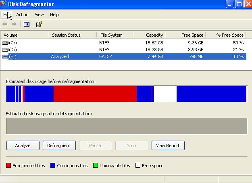Open the View menu
Image resolution: width=252 pixels, height=183 pixels.
(39, 15)
